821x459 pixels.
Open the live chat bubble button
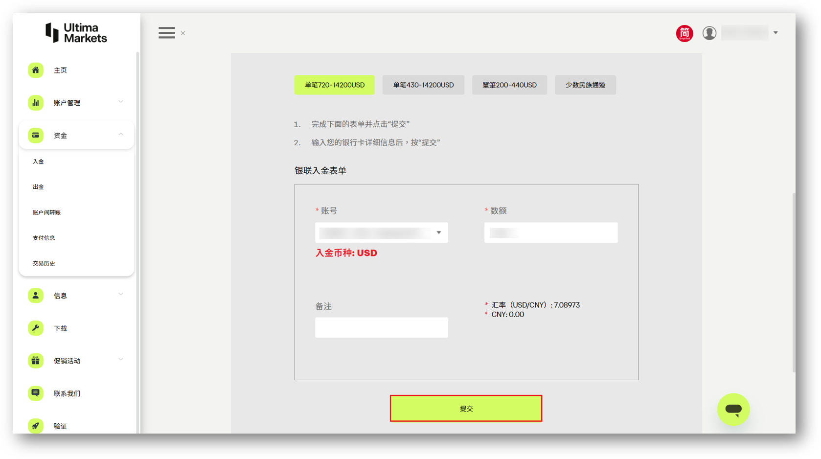(733, 409)
